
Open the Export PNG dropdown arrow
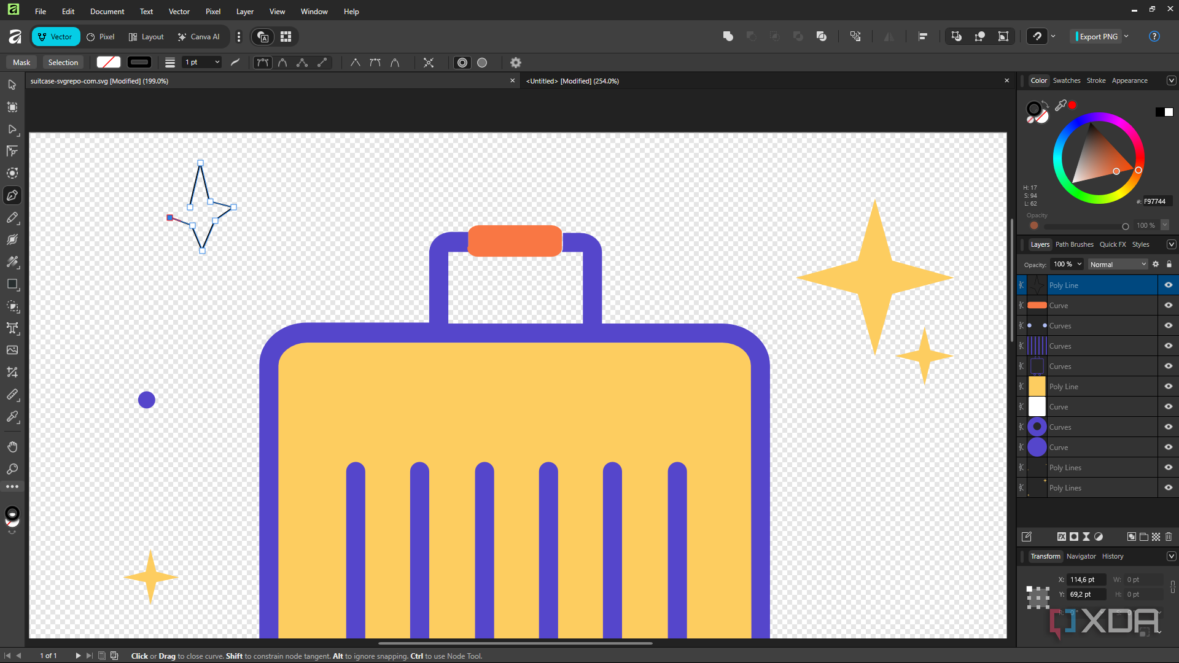(1126, 36)
